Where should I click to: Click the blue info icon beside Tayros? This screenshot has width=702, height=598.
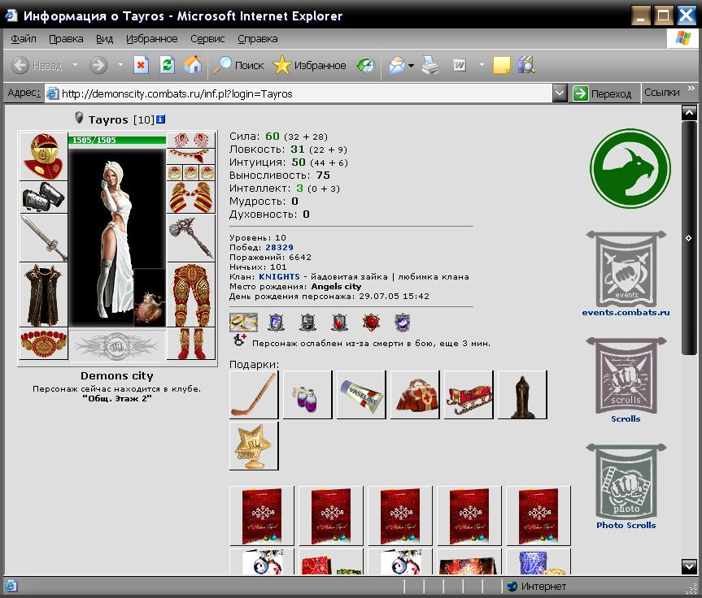pos(161,119)
